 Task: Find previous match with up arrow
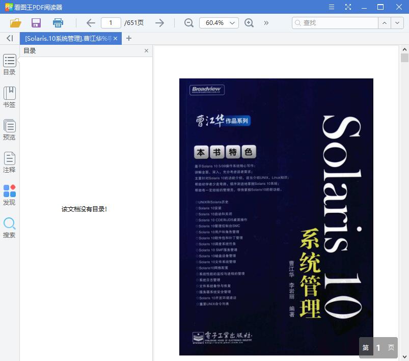(x=385, y=23)
